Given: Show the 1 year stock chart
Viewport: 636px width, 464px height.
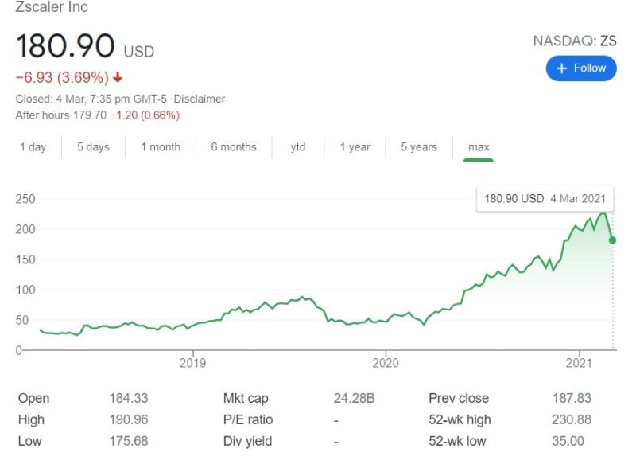Looking at the screenshot, I should pos(355,146).
